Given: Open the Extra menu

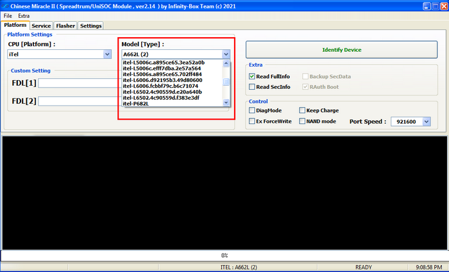Looking at the screenshot, I should point(24,16).
